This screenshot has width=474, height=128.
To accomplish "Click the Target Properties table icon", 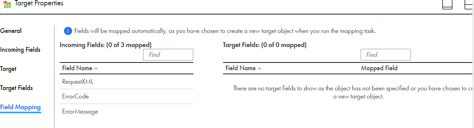I will pyautogui.click(x=7, y=5).
